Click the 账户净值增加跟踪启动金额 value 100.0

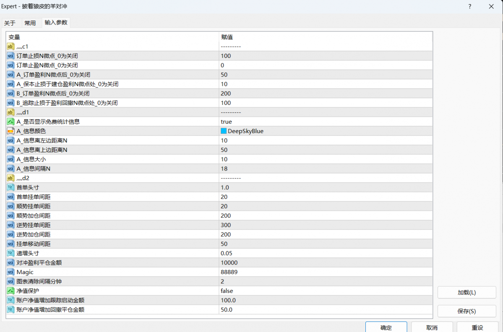pos(228,300)
